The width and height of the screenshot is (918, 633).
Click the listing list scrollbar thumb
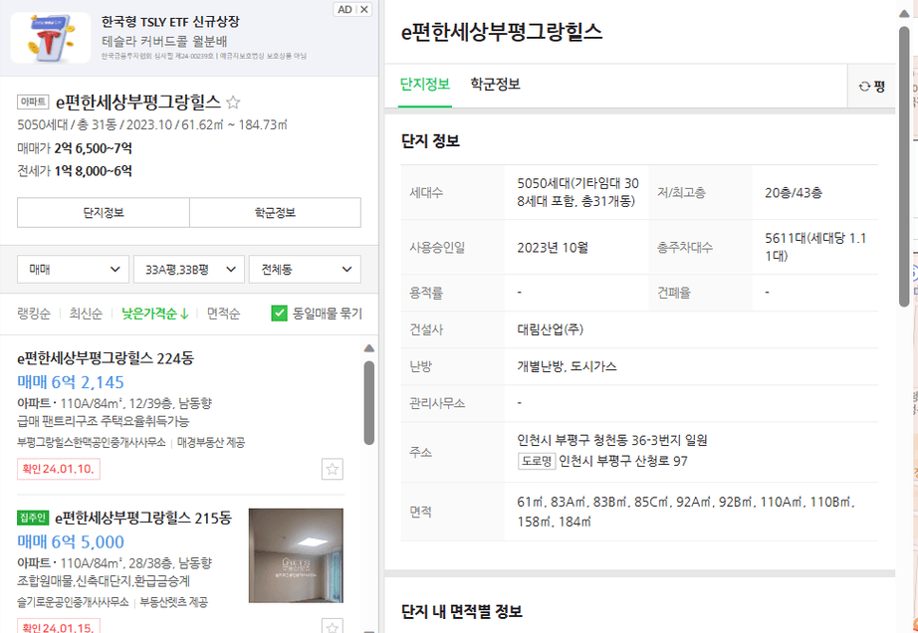368,402
